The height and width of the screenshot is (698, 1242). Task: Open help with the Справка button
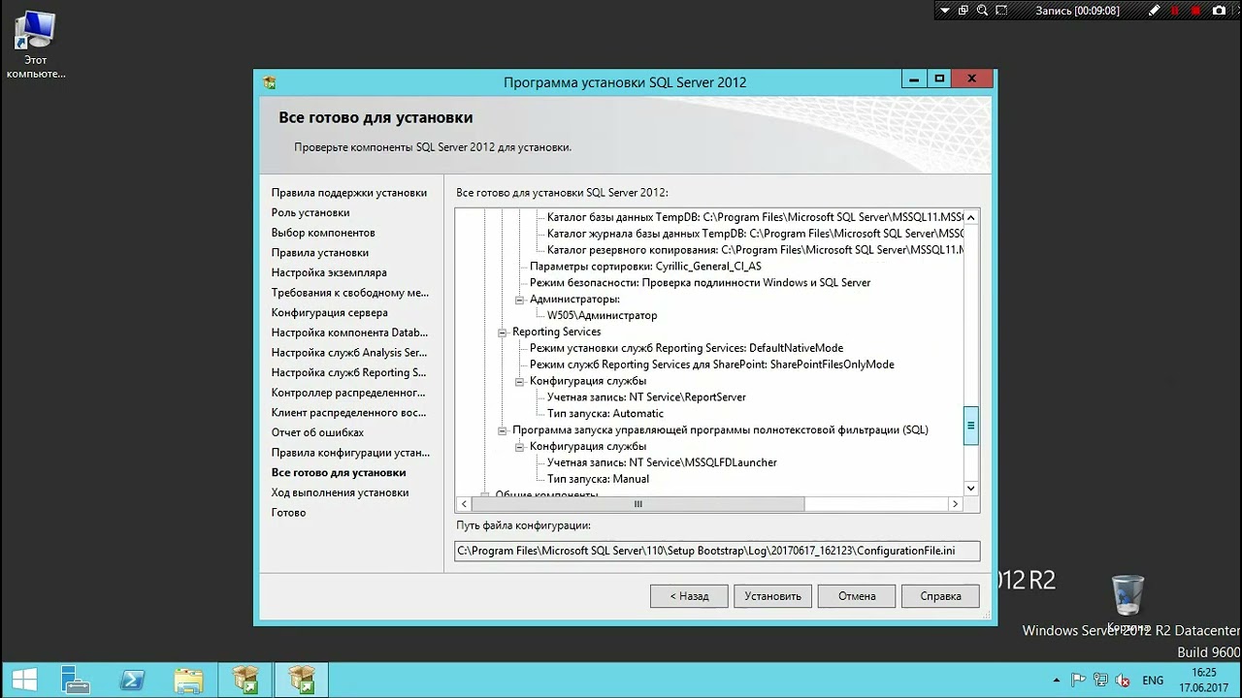tap(940, 596)
